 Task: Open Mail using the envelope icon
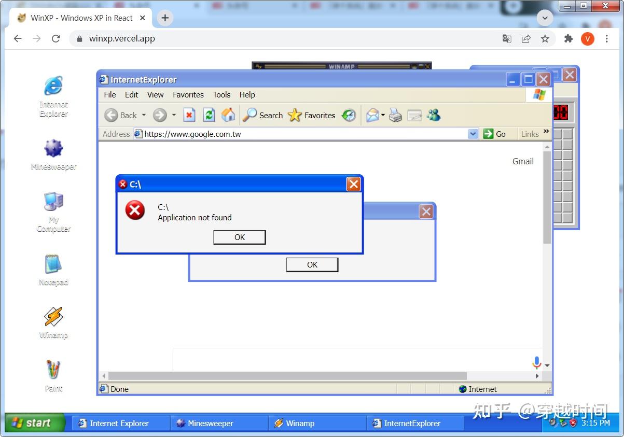373,115
